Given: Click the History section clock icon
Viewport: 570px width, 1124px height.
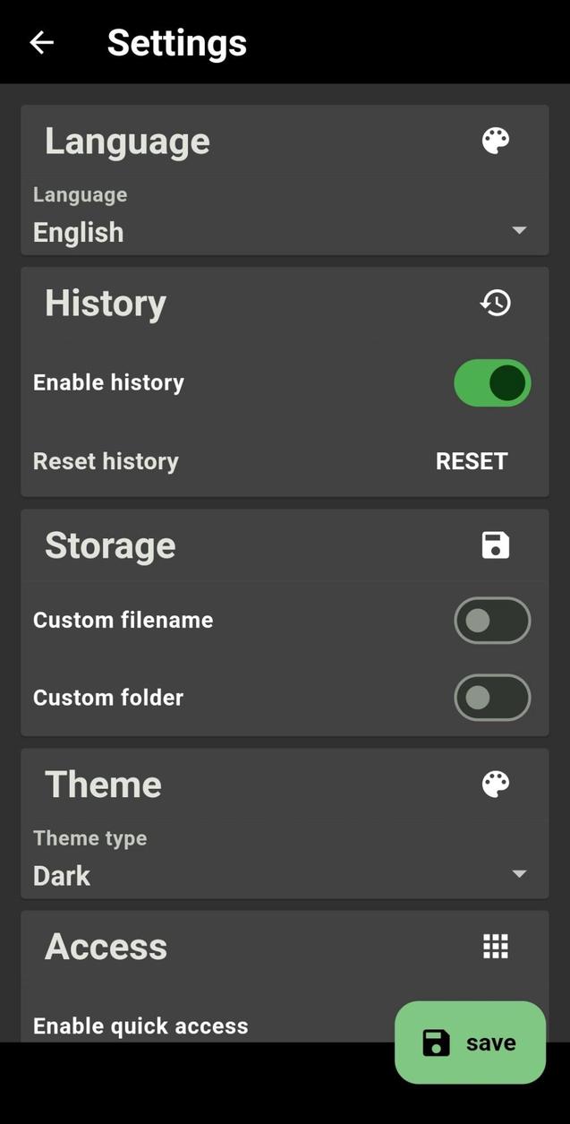Looking at the screenshot, I should point(495,302).
